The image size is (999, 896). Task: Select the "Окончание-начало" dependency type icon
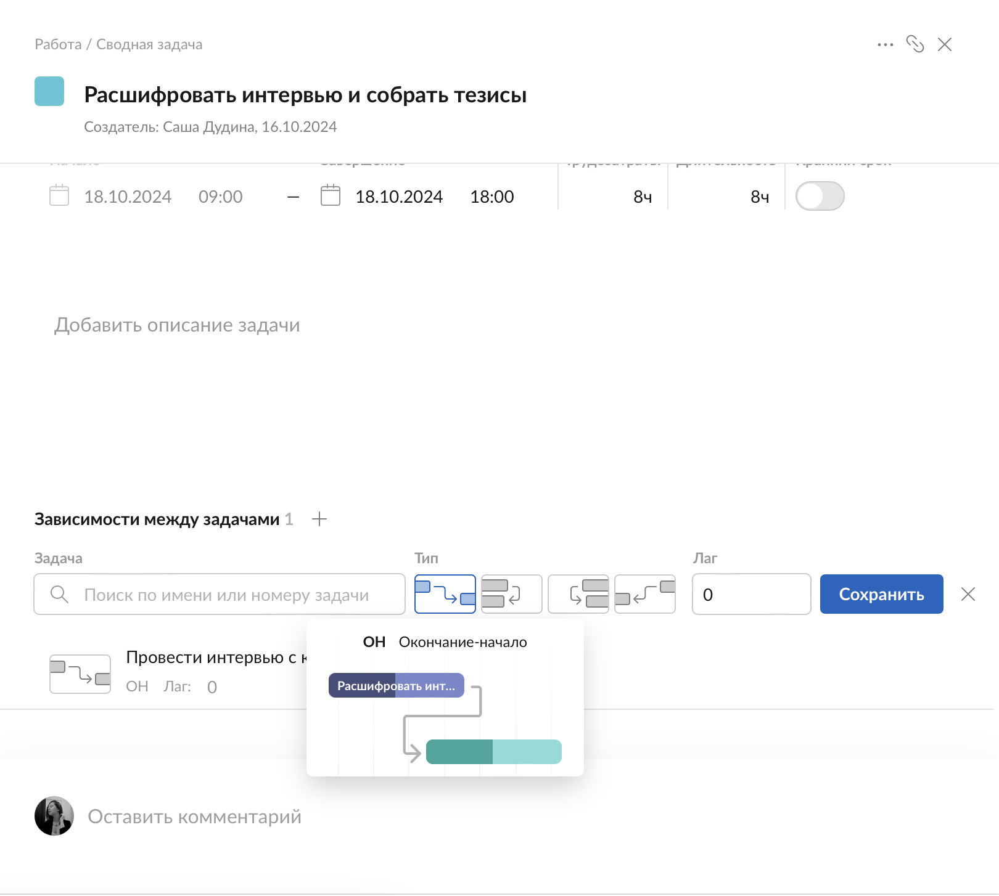445,594
